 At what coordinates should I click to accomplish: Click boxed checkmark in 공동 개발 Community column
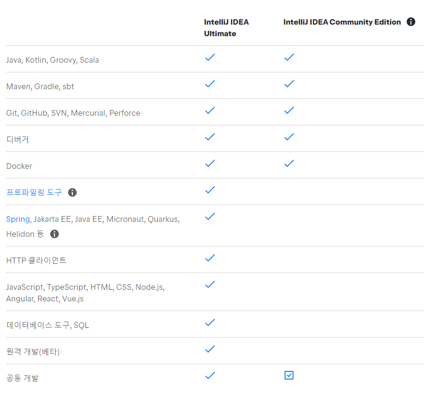[289, 375]
